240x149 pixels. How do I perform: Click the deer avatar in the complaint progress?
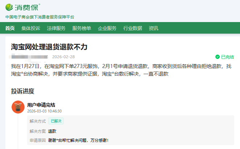click(18, 107)
